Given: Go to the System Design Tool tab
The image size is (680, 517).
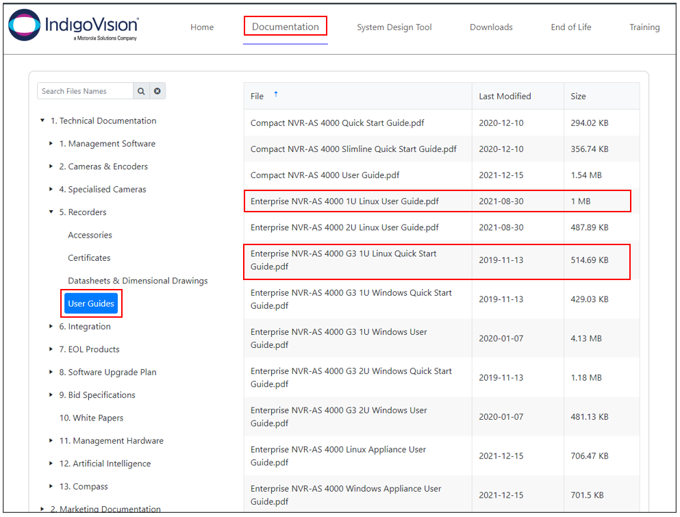Looking at the screenshot, I should (394, 27).
